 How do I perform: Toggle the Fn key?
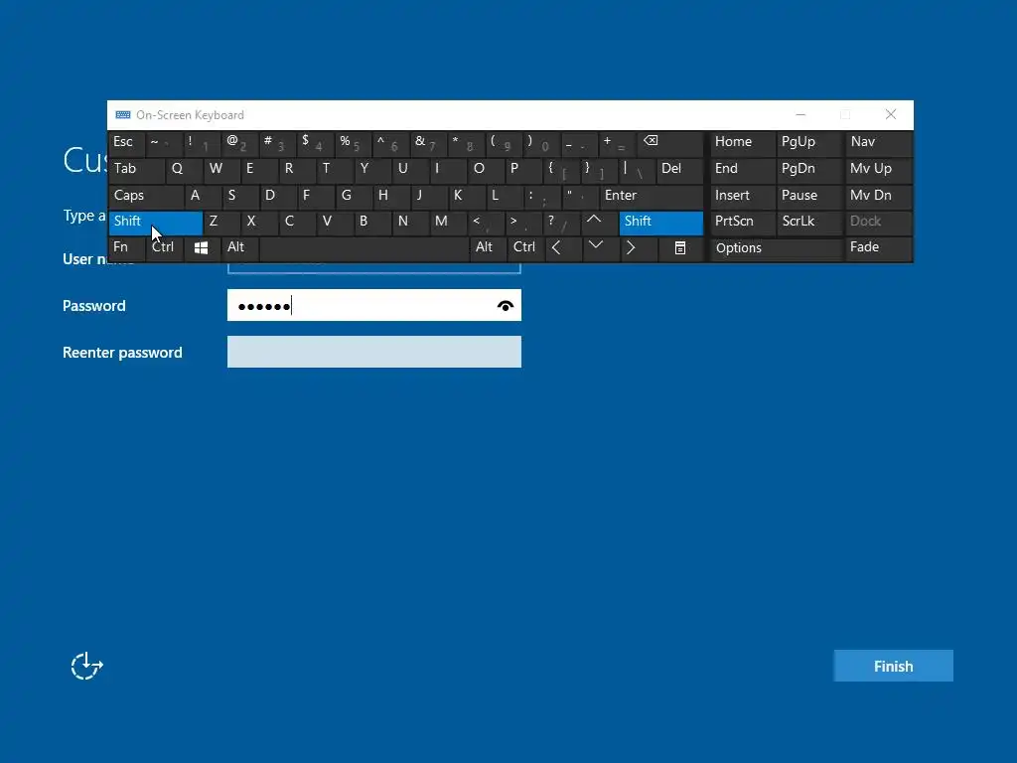[127, 247]
